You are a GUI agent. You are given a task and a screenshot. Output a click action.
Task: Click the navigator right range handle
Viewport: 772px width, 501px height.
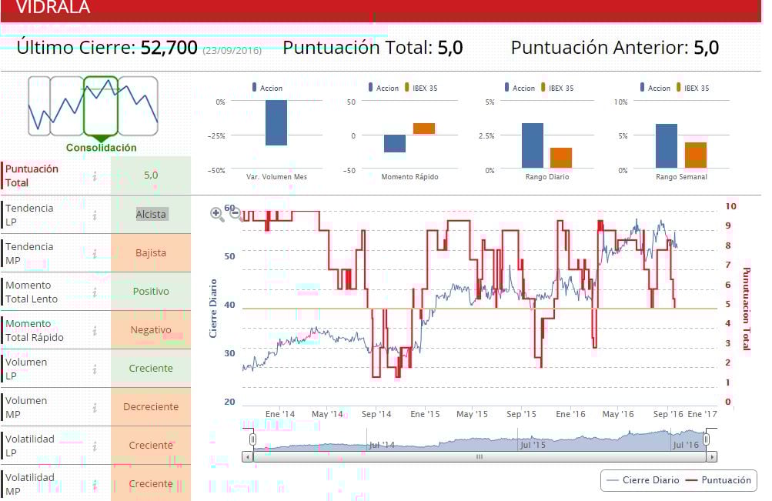pyautogui.click(x=706, y=439)
